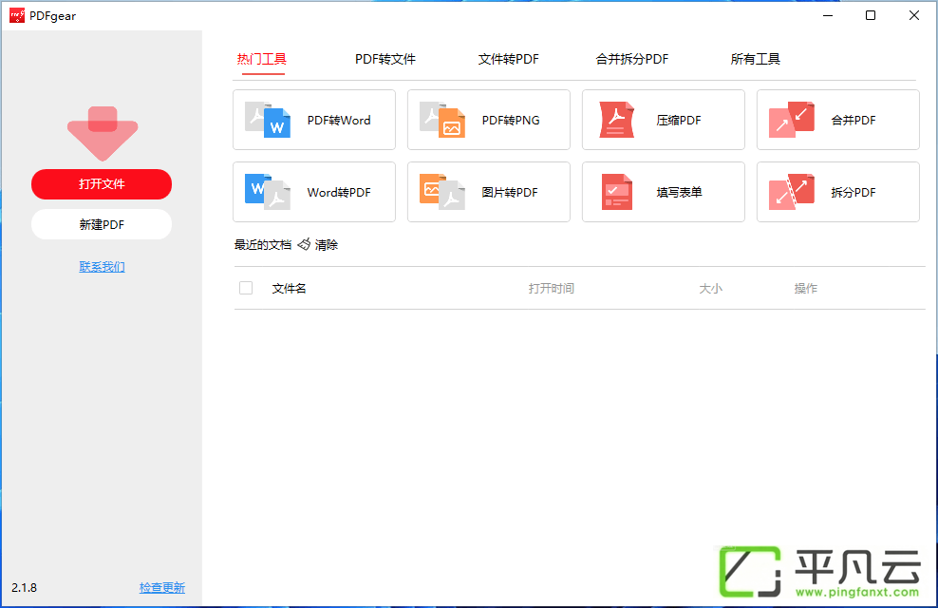Click the 图片转PDF label text
The height and width of the screenshot is (608, 938).
[510, 193]
